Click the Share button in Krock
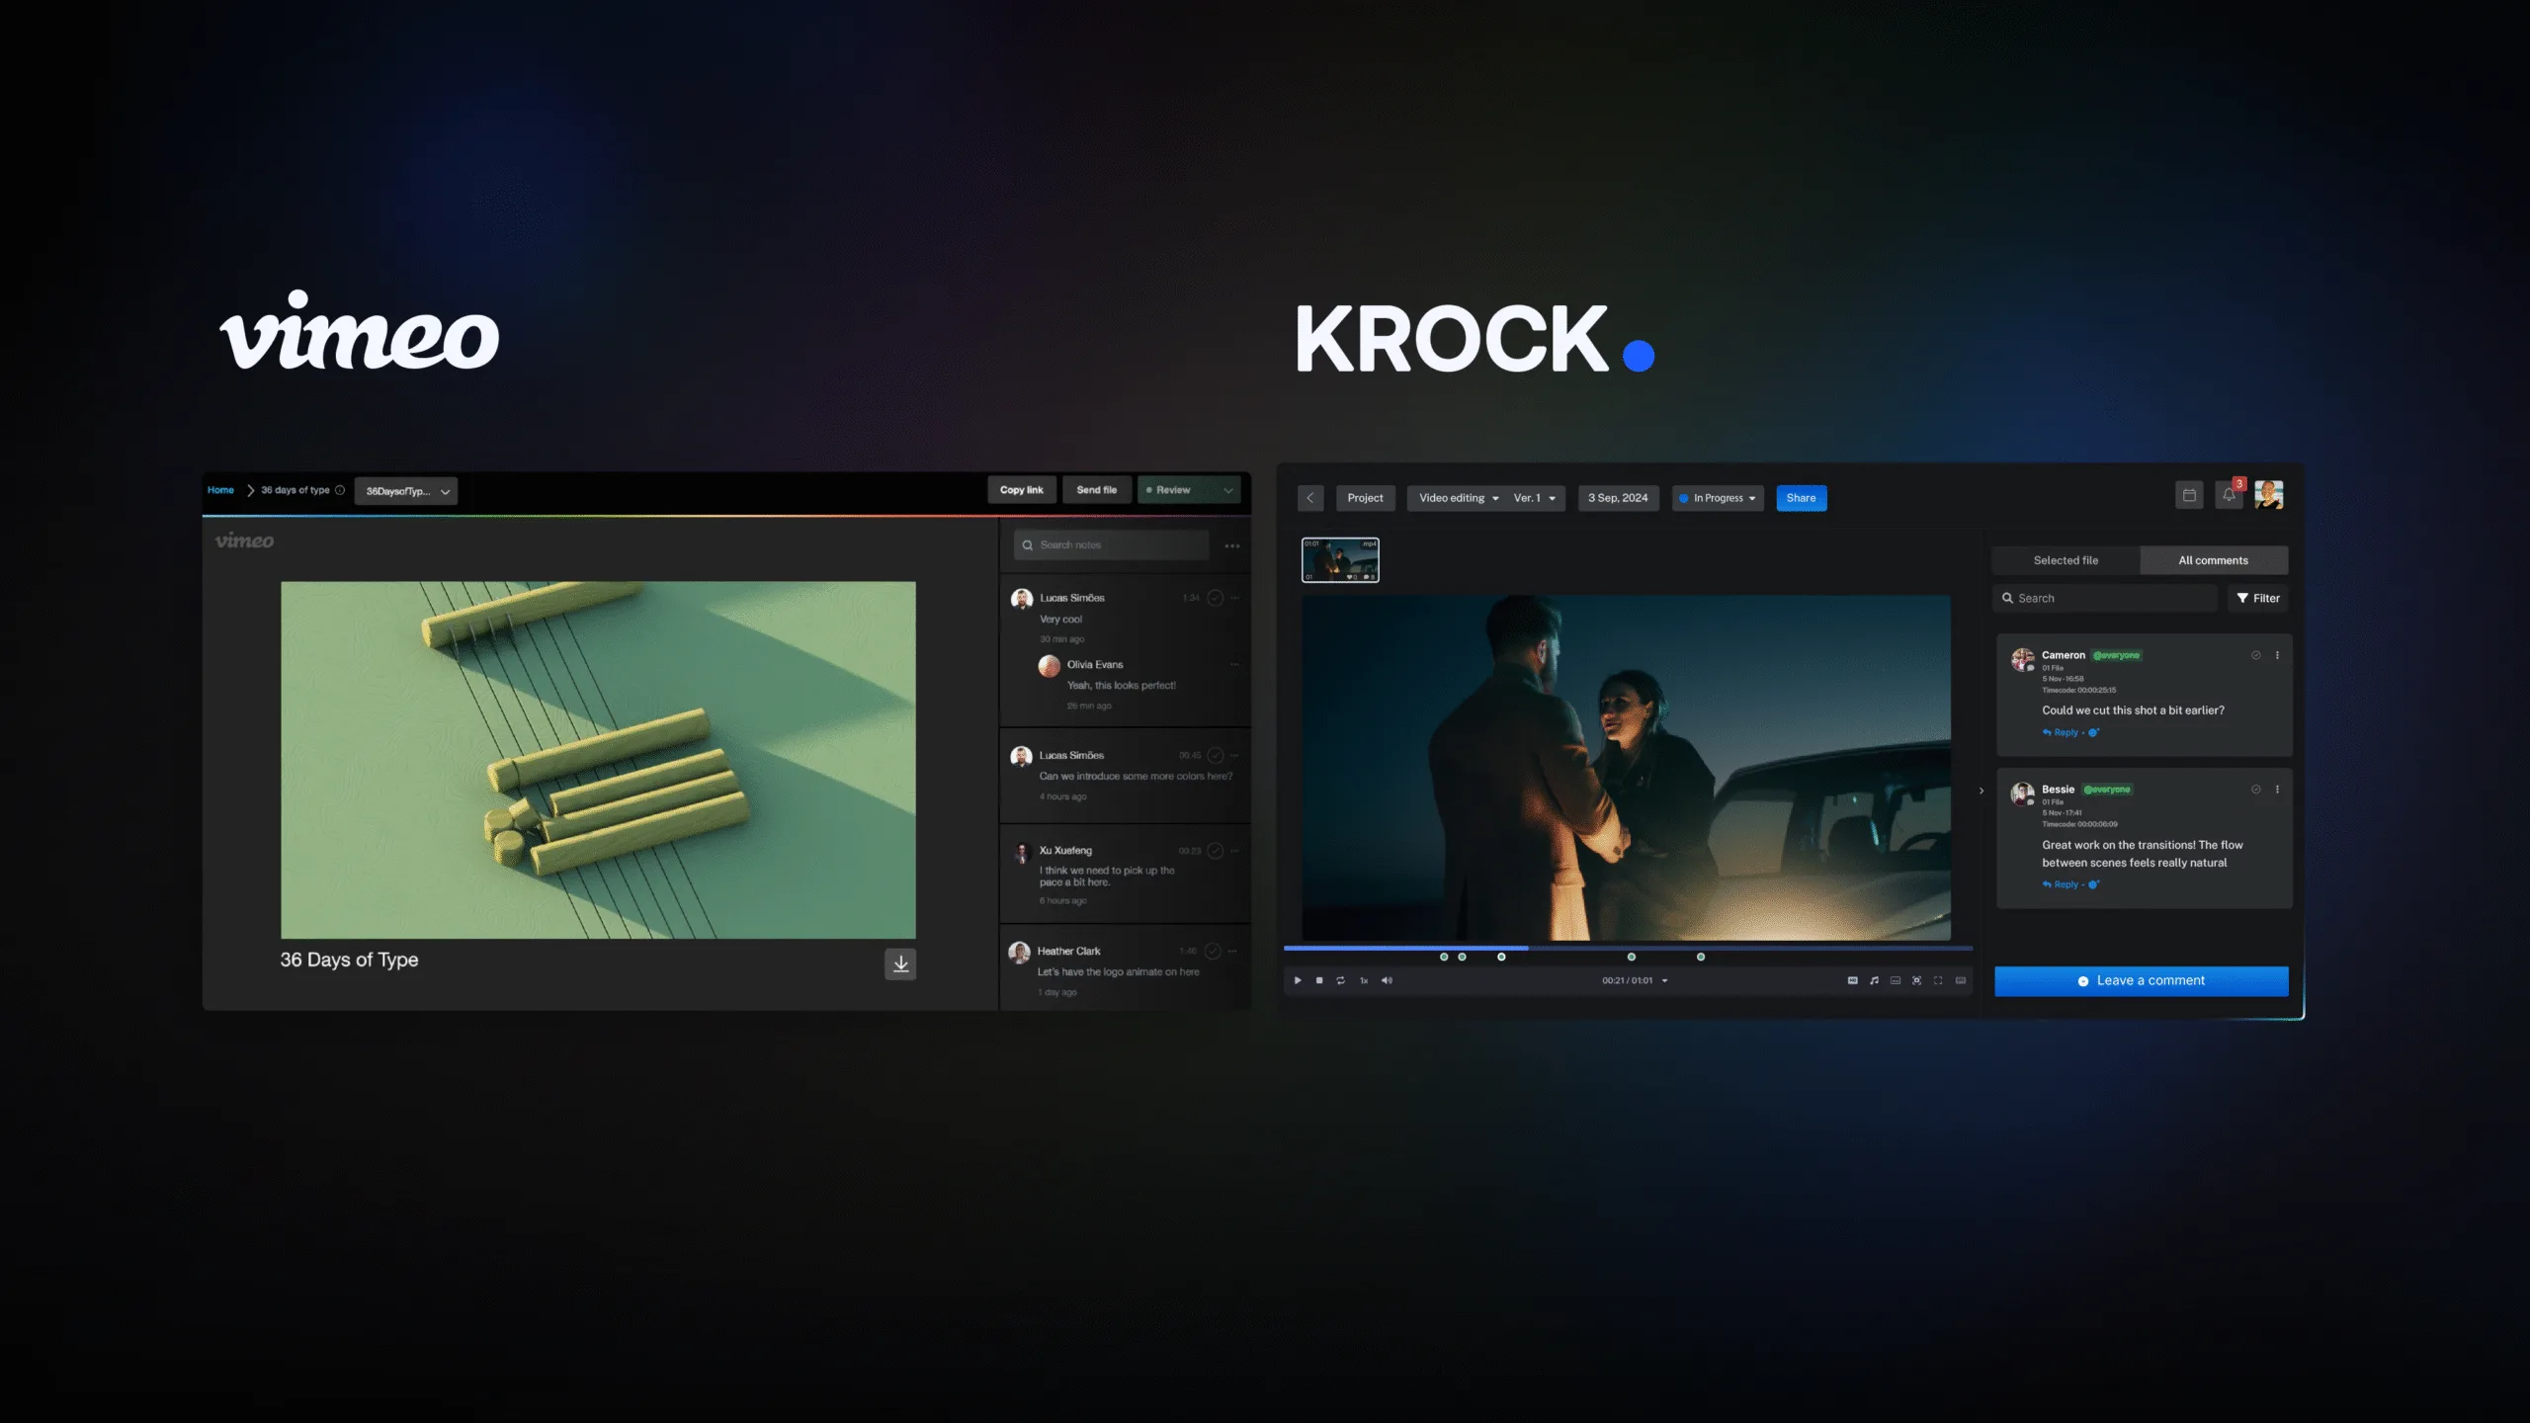Viewport: 2530px width, 1423px height. pyautogui.click(x=1801, y=498)
